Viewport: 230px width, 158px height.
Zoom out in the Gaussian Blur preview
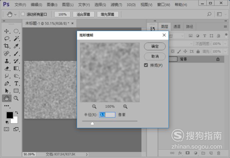pos(94,106)
